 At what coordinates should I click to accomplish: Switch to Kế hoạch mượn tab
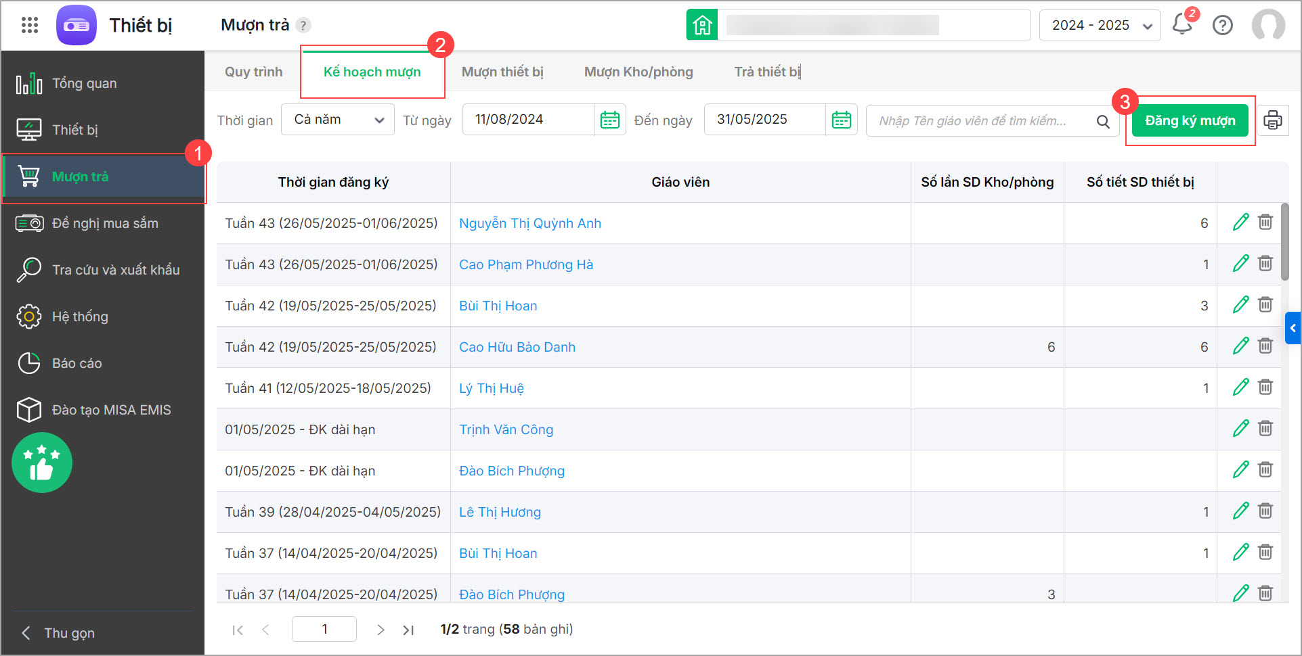pos(372,72)
